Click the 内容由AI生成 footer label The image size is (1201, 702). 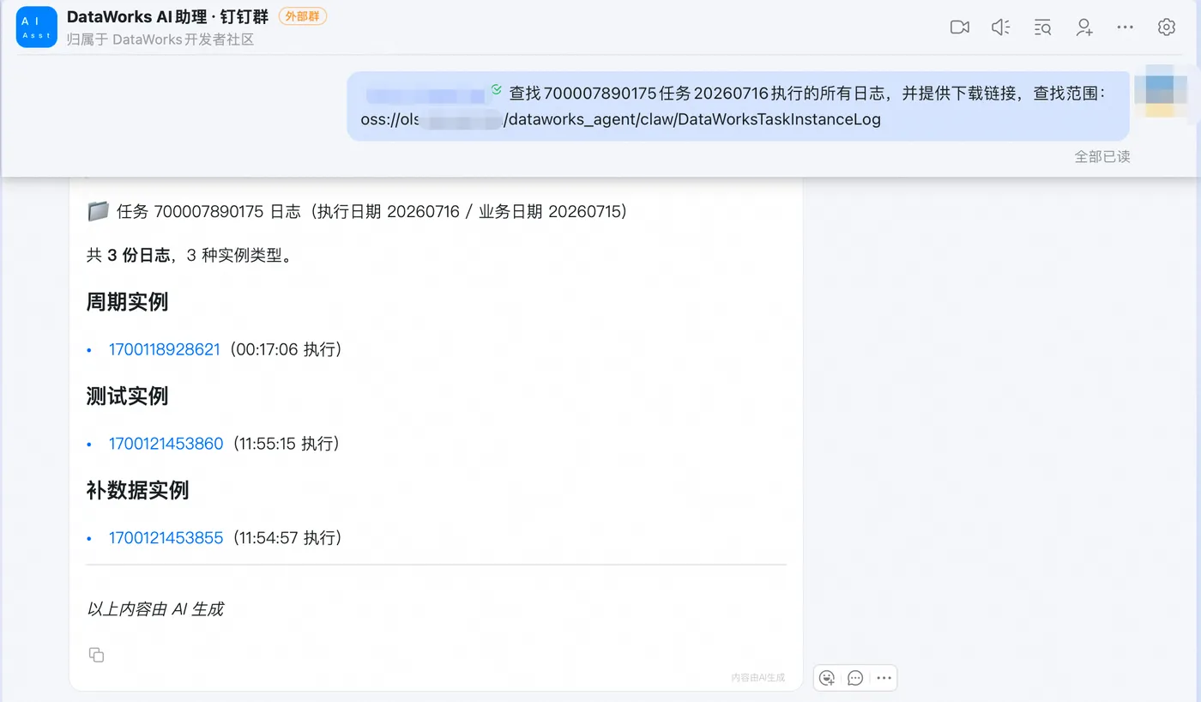pos(758,678)
